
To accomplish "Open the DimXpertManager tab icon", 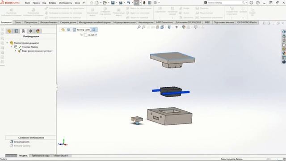I will click(31, 31).
